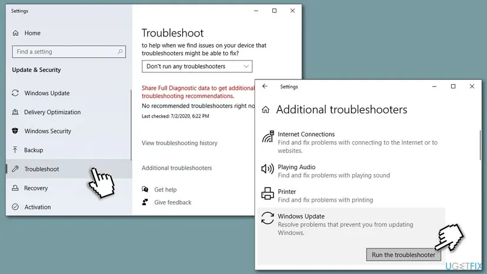This screenshot has height=274, width=487.
Task: Click the Windows Security shield icon
Action: (x=15, y=131)
